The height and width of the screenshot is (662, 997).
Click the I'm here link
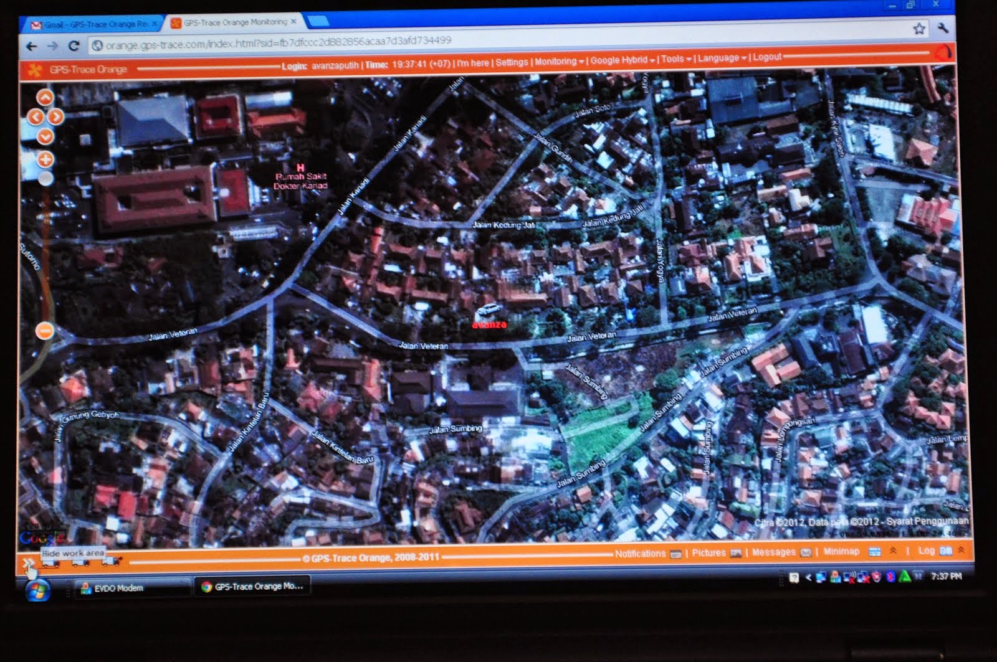473,63
